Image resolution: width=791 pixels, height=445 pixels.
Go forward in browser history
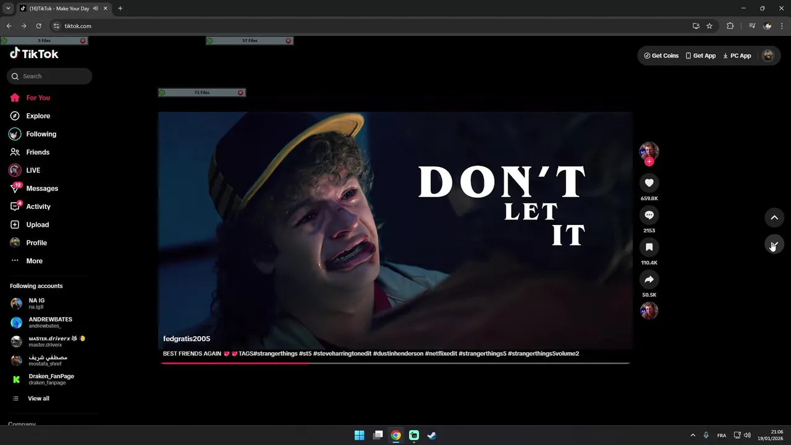click(23, 26)
